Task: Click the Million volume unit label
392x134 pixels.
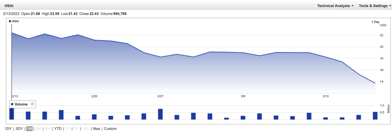Action: tap(388, 109)
